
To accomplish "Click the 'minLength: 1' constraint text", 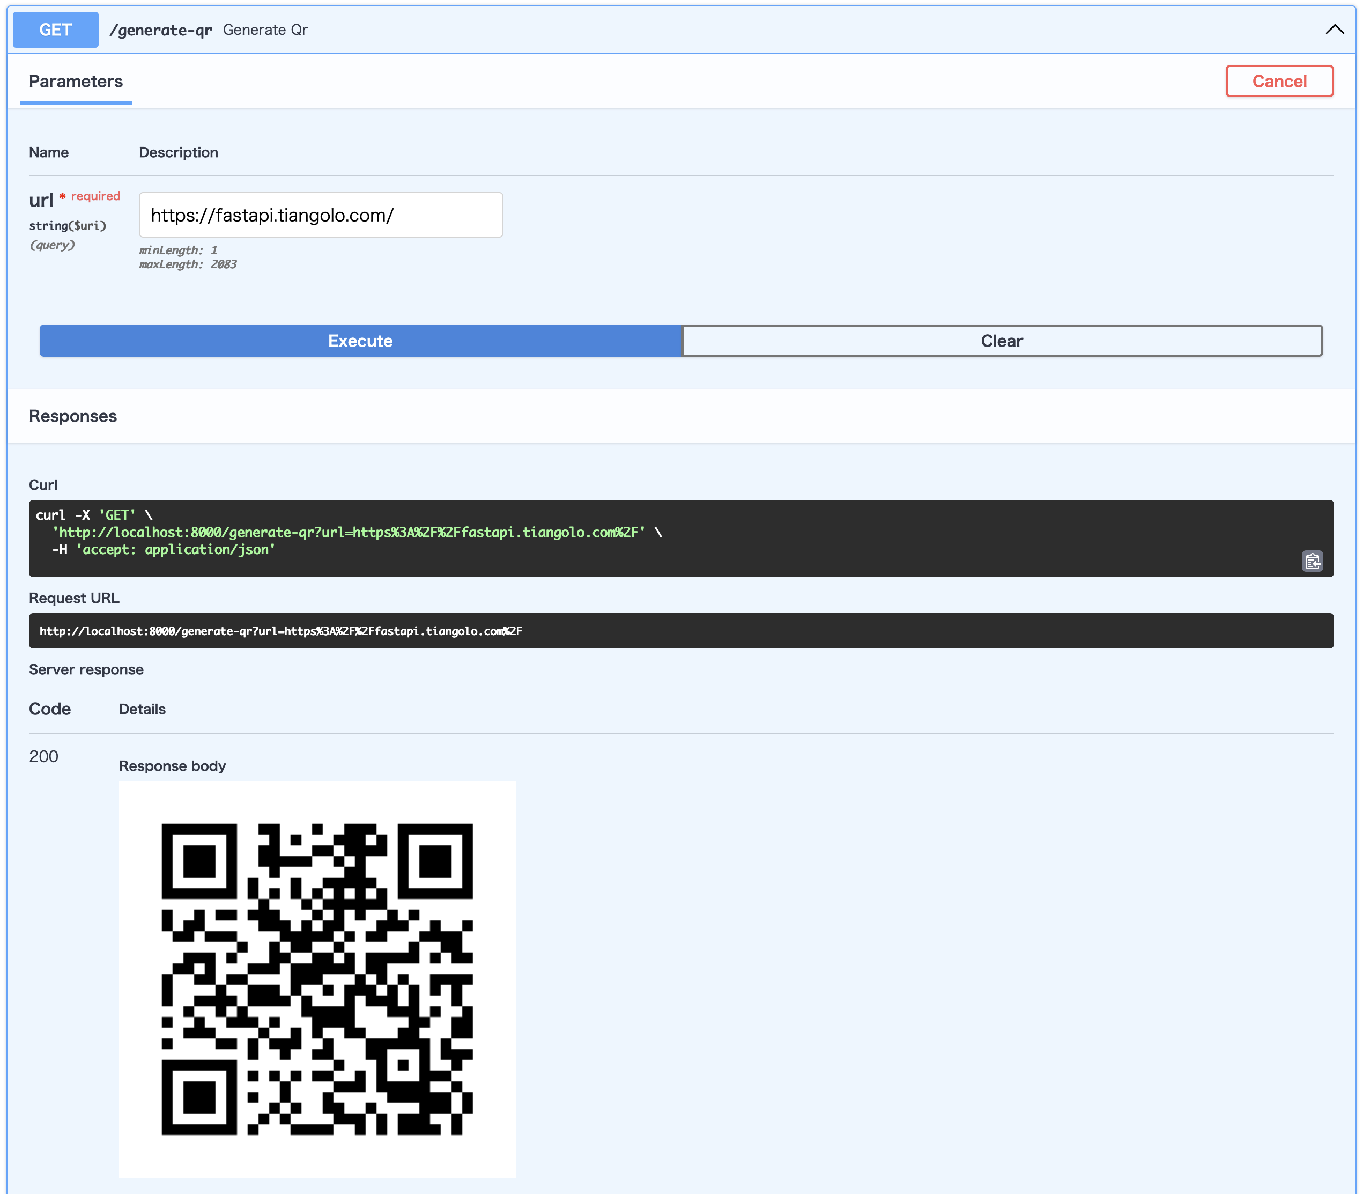I will pos(178,250).
